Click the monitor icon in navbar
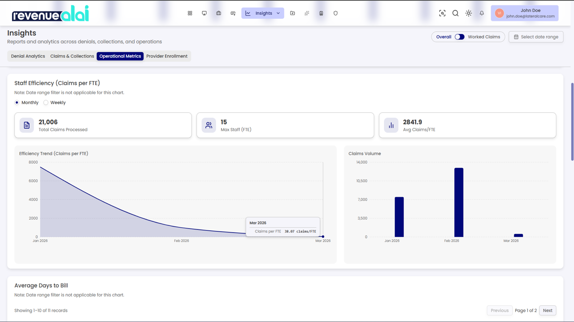 tap(204, 13)
